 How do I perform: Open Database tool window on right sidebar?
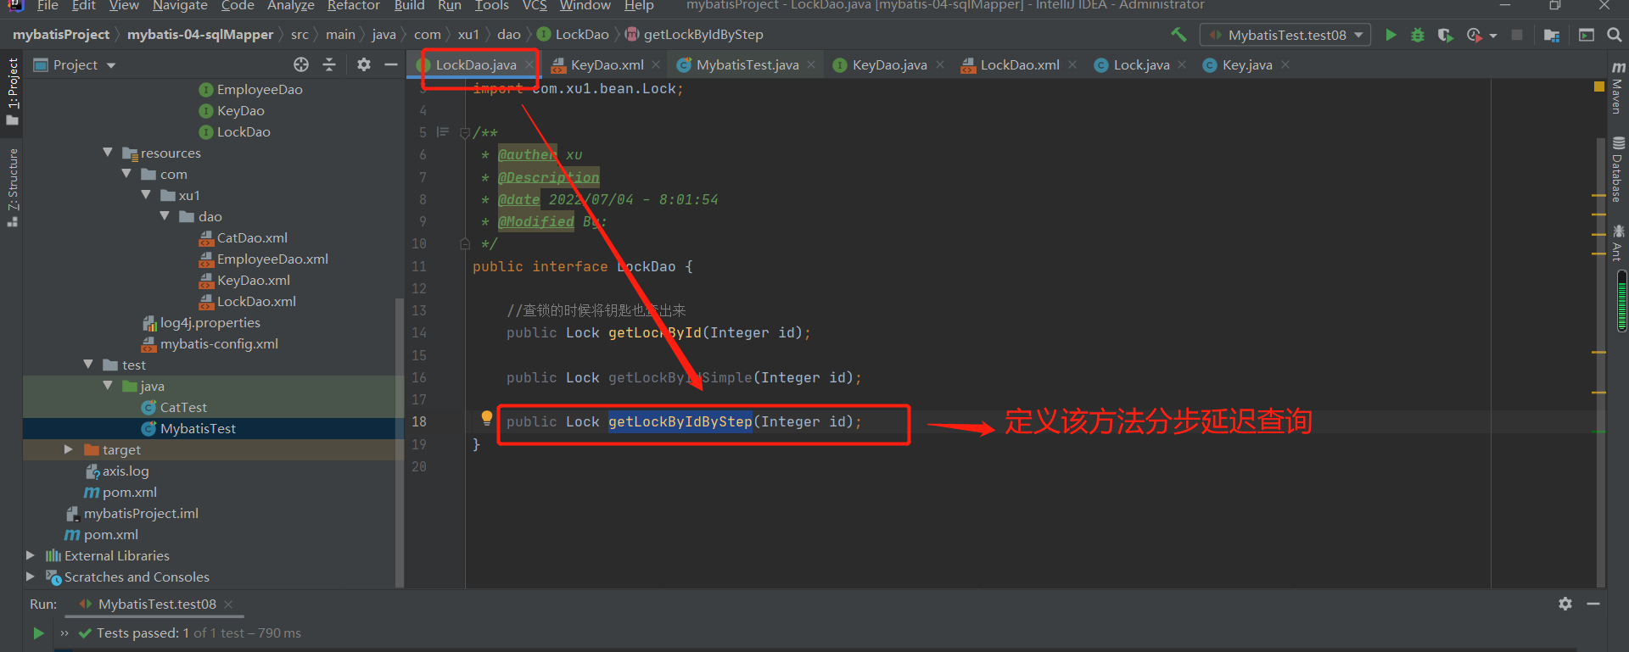[1618, 170]
